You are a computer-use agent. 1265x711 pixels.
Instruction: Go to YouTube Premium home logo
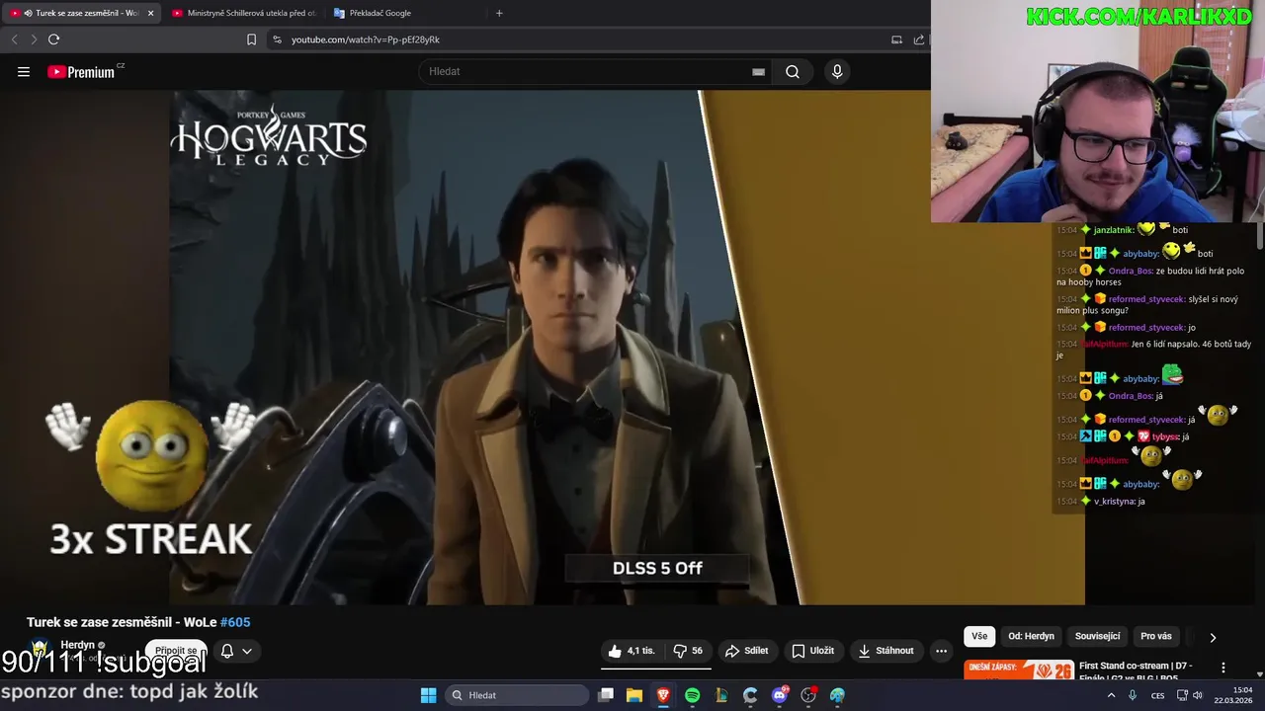(x=83, y=71)
